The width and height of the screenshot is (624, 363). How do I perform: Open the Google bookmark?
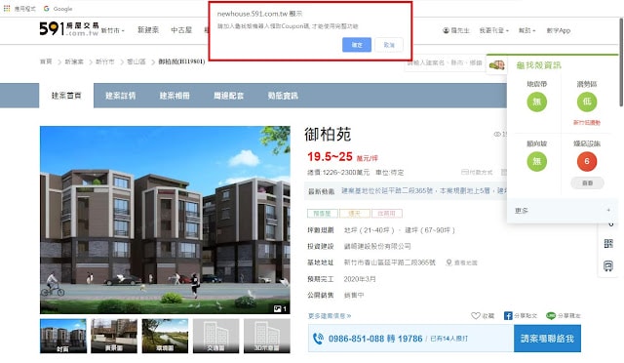pos(58,9)
